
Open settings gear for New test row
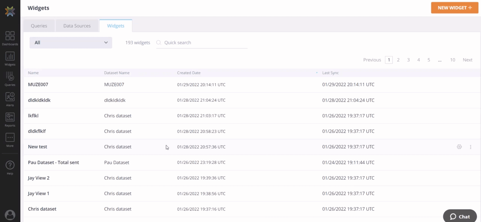[459, 147]
